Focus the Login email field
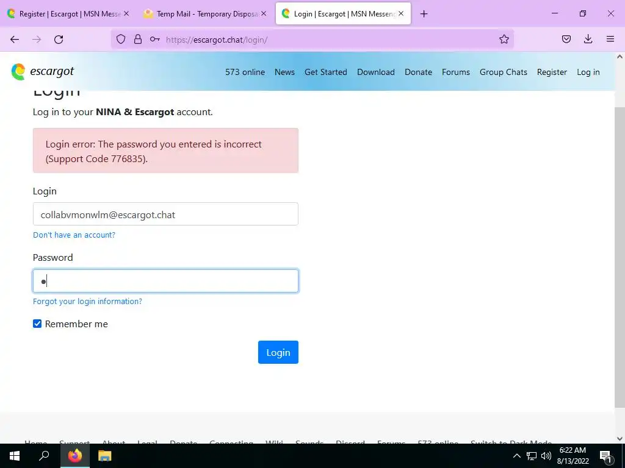 [x=165, y=214]
